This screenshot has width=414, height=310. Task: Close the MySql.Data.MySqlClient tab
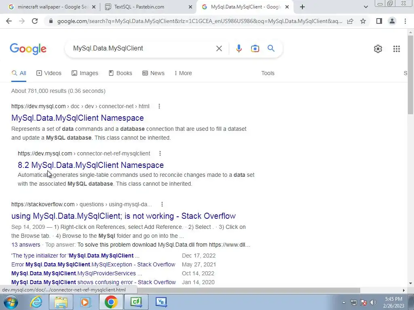tap(287, 7)
